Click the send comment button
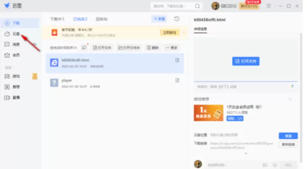Screen dimensions: 307x169 pos(288,165)
